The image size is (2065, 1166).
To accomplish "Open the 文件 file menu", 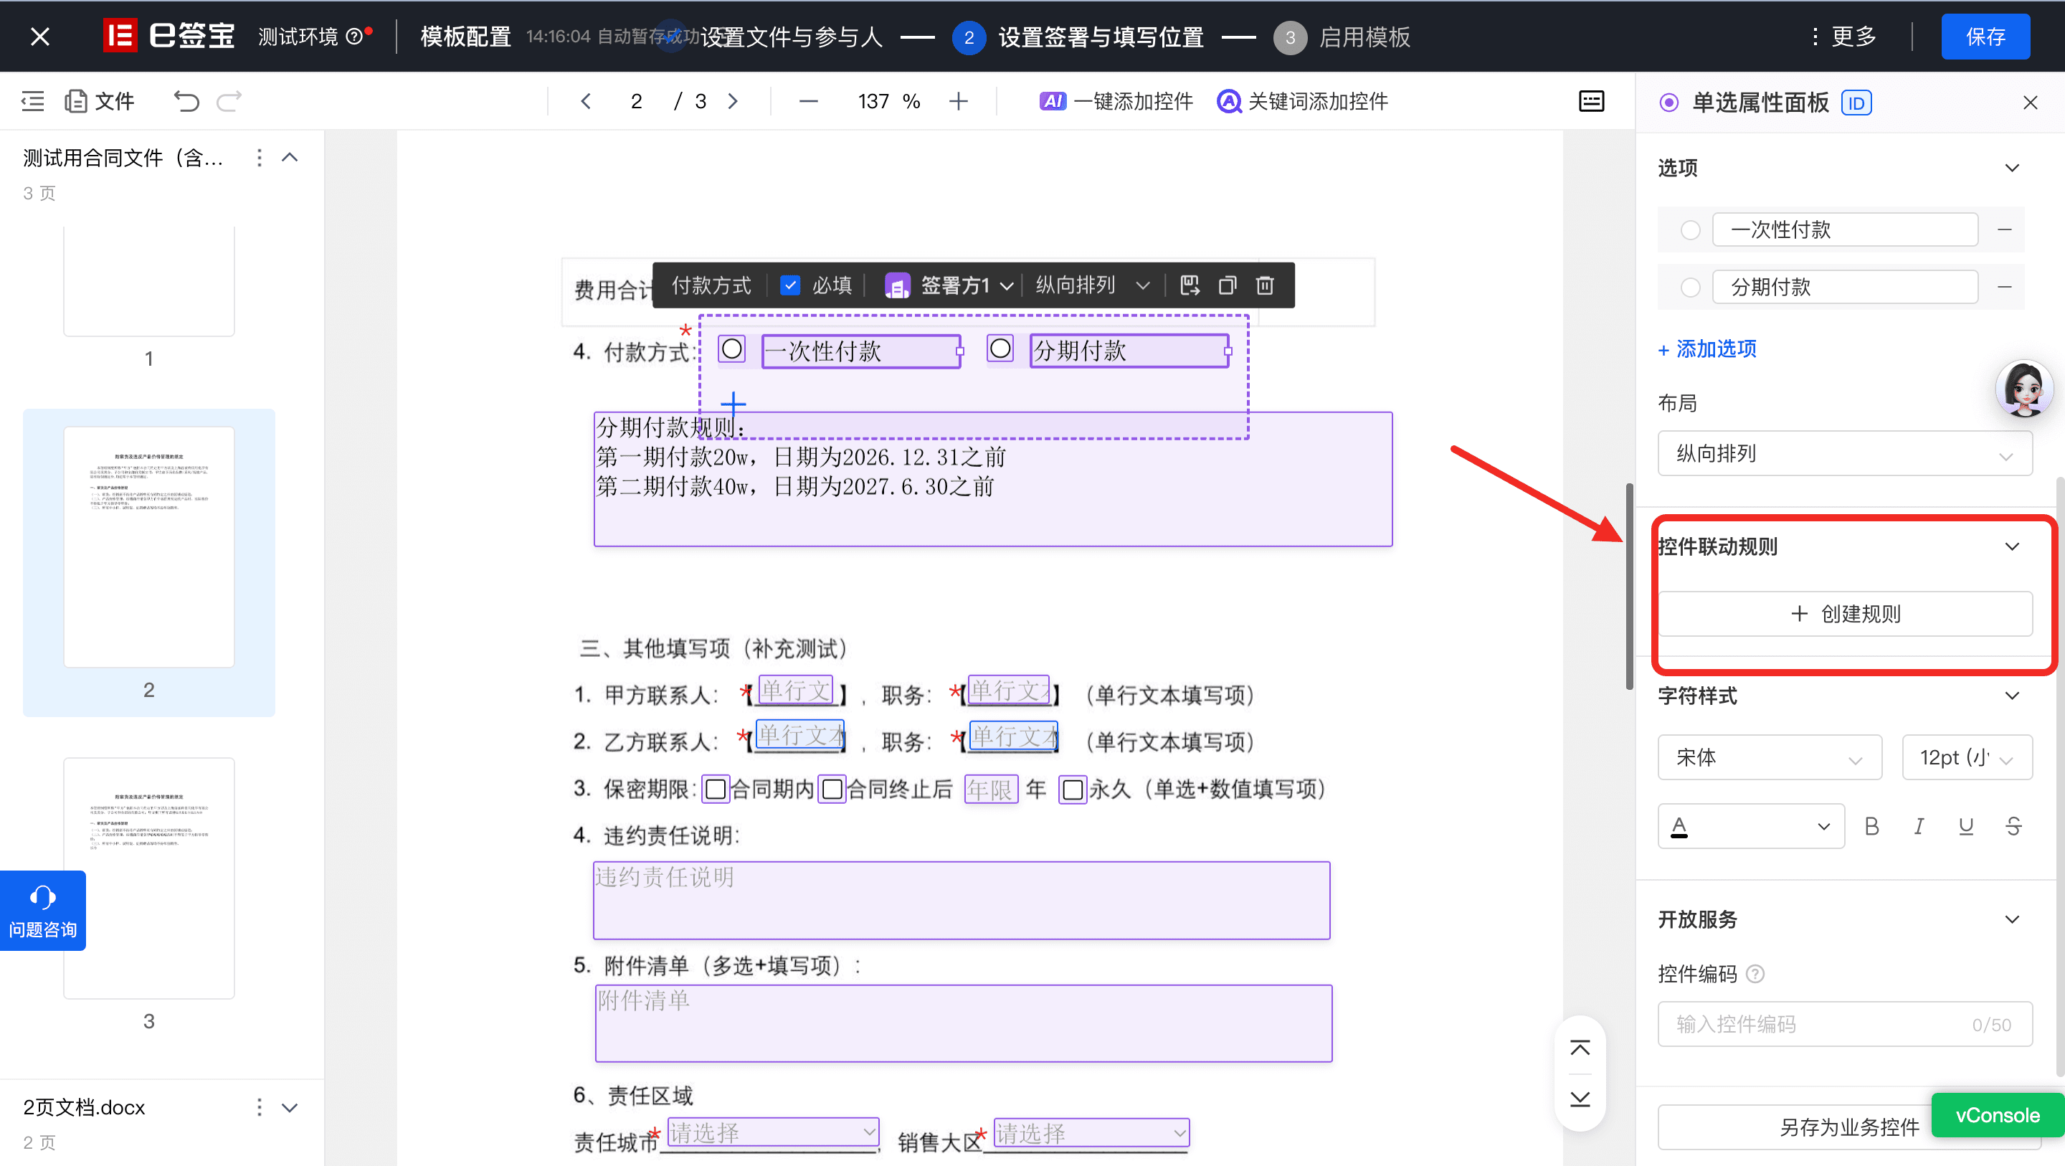I will point(100,101).
